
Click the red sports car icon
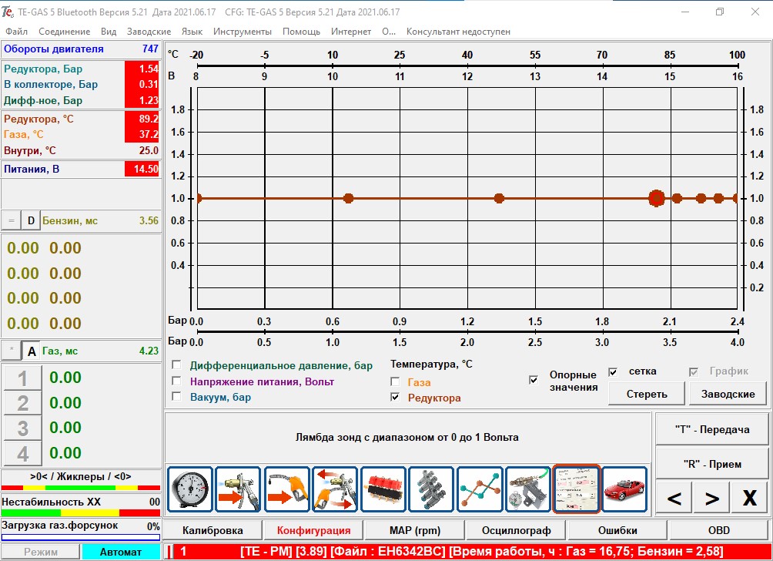624,489
